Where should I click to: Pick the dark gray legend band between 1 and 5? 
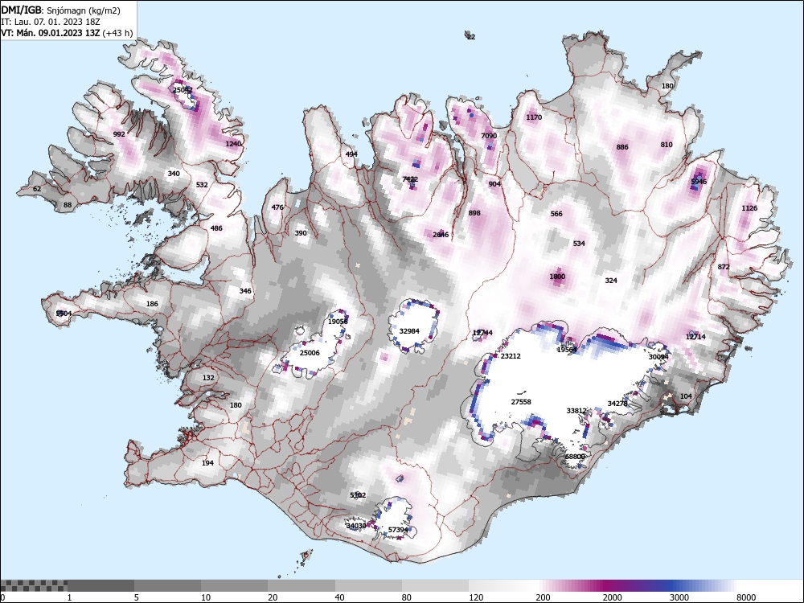coord(101,585)
